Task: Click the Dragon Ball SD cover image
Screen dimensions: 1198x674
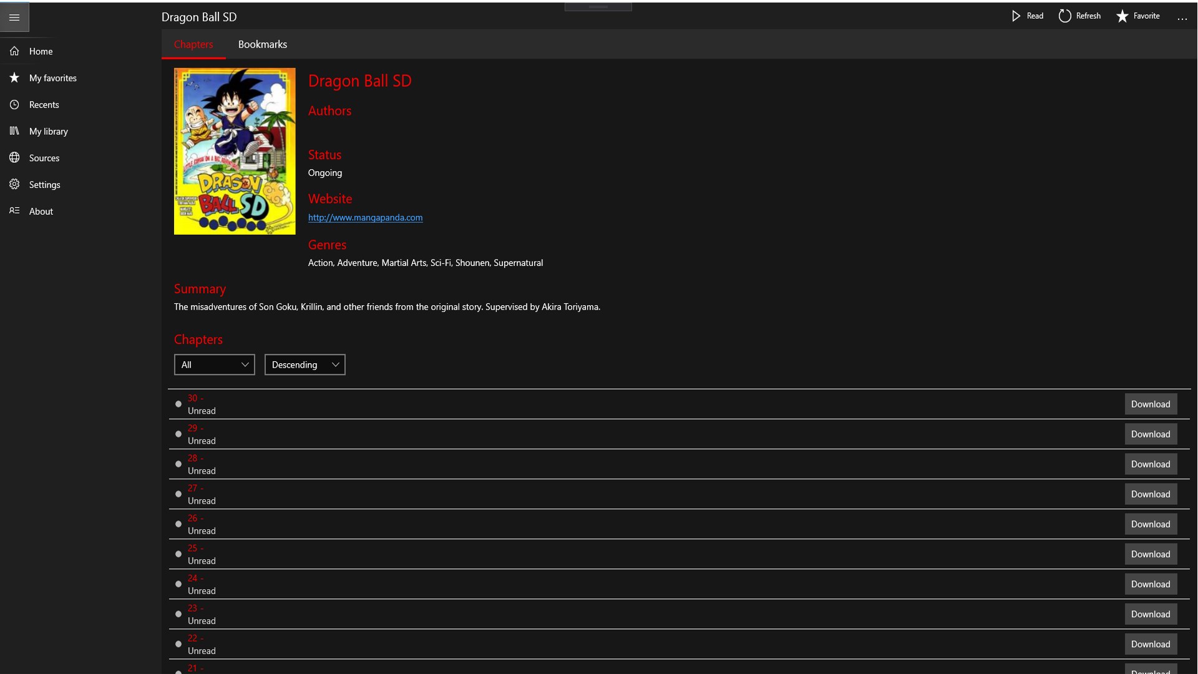Action: coord(234,151)
